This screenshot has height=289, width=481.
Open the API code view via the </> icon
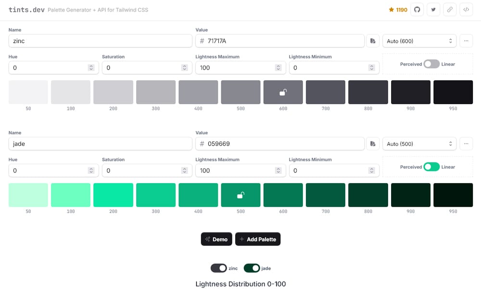click(x=466, y=9)
